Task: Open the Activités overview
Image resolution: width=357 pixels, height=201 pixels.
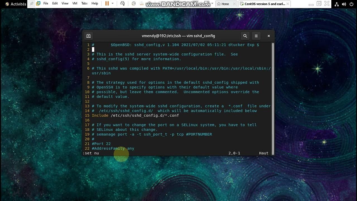Action: coord(16,4)
